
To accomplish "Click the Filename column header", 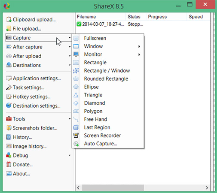I will [86, 17].
